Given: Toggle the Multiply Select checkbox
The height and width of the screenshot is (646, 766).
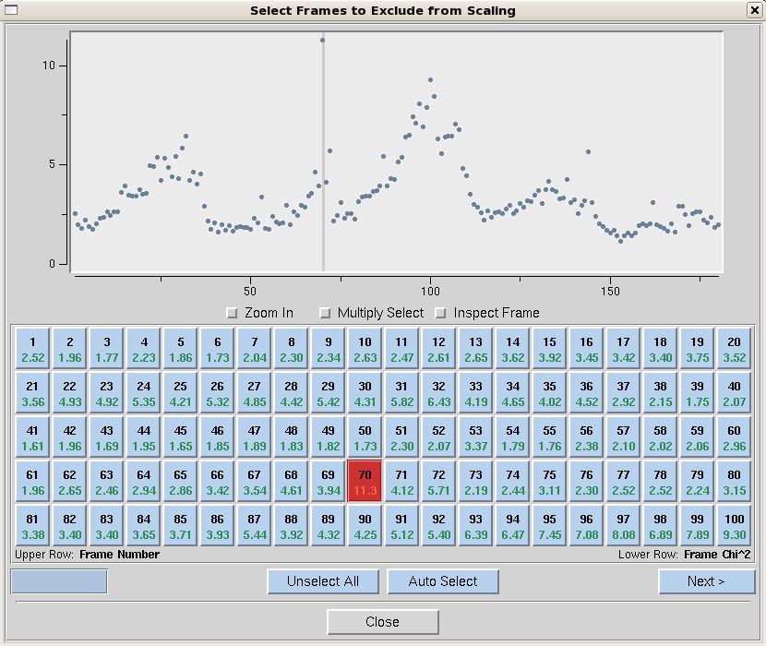Looking at the screenshot, I should click(x=325, y=313).
